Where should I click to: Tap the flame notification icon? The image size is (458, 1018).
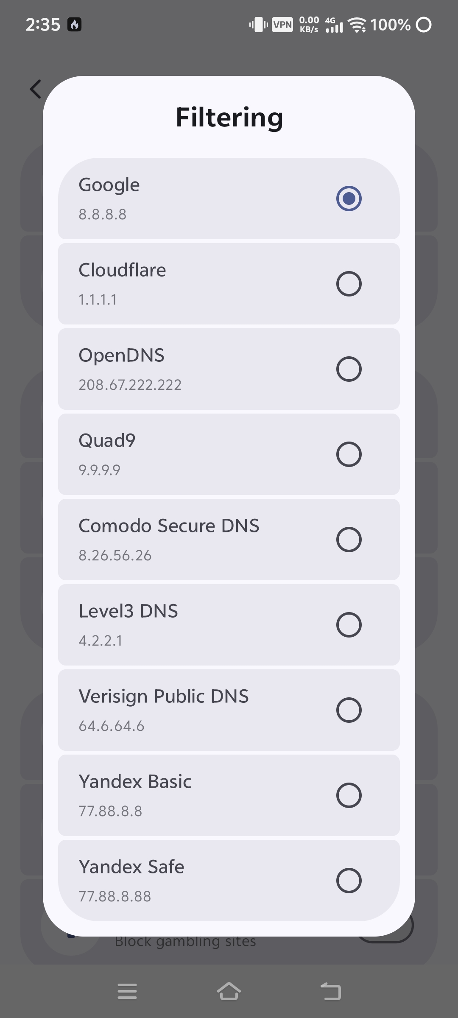pyautogui.click(x=75, y=25)
